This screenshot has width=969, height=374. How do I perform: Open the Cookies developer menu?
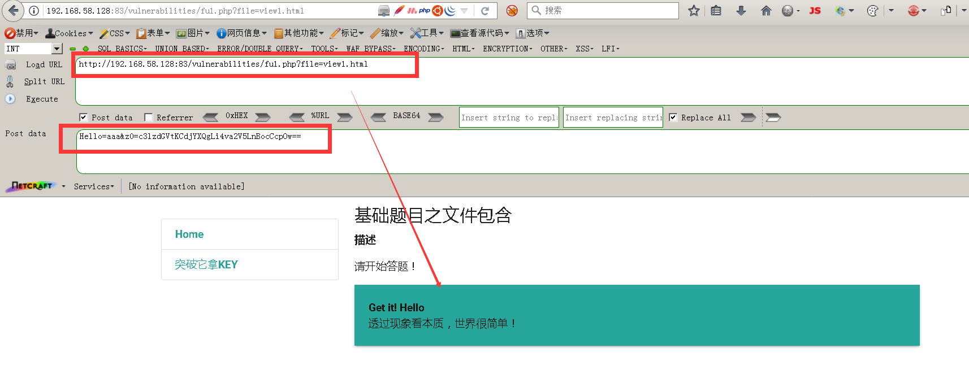pos(70,33)
